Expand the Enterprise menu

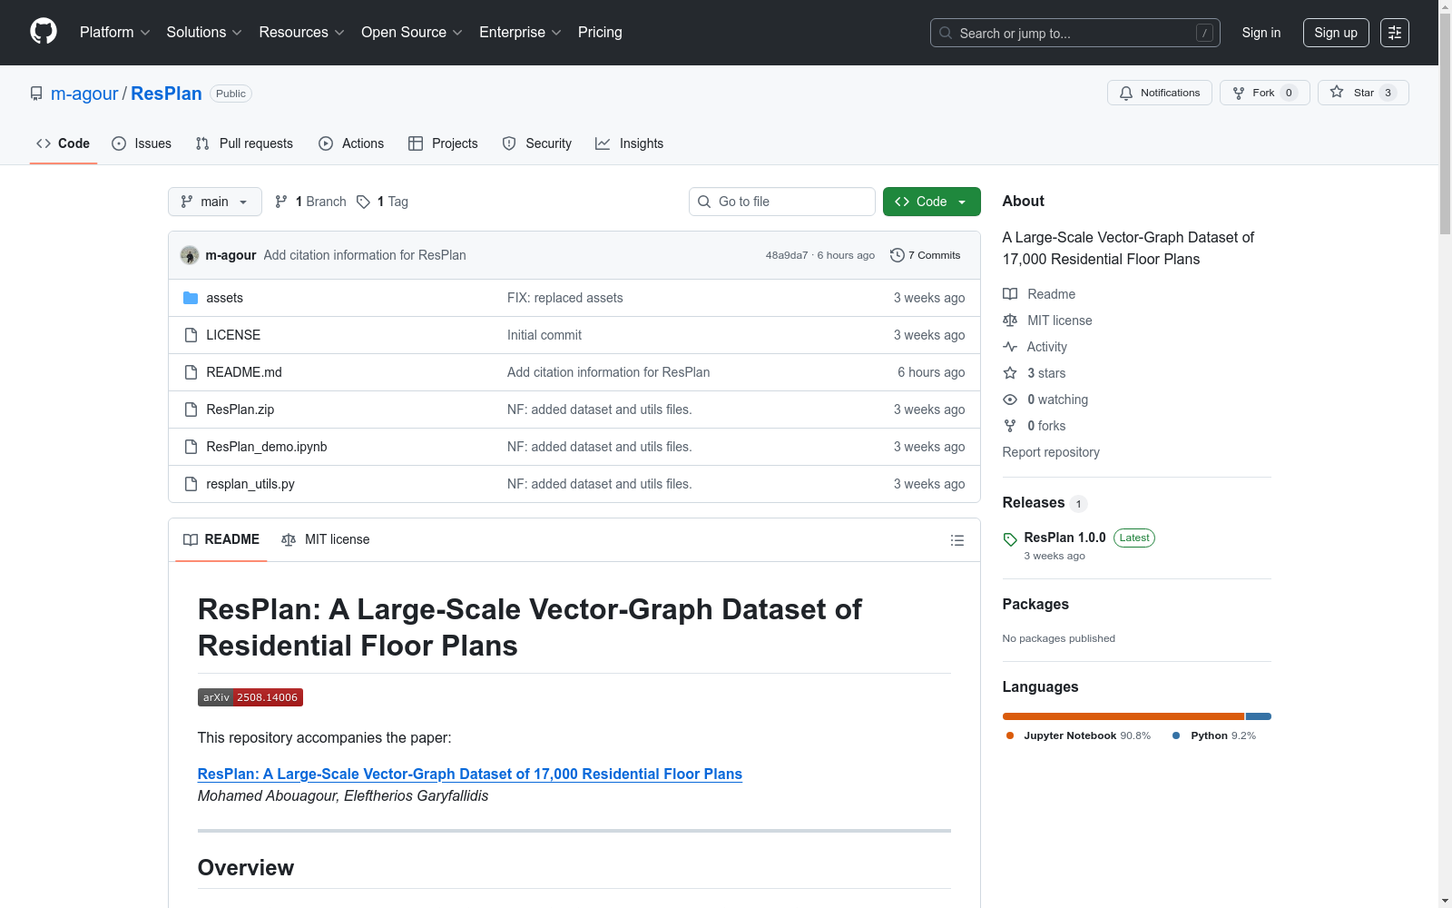520,33
